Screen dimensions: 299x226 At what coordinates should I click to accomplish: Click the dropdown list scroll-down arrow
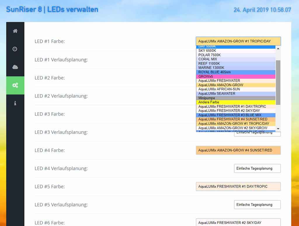[278, 129]
